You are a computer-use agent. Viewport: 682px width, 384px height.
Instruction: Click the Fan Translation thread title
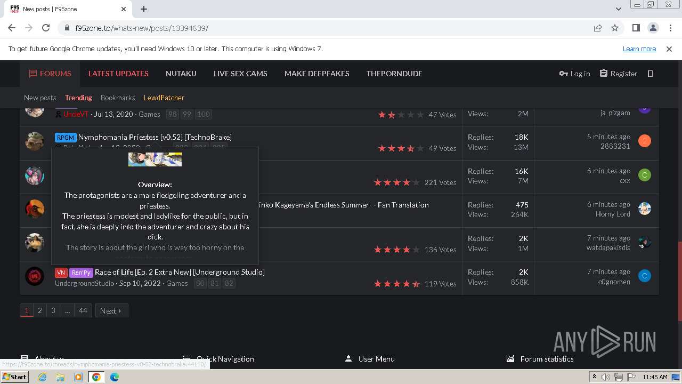click(x=344, y=205)
